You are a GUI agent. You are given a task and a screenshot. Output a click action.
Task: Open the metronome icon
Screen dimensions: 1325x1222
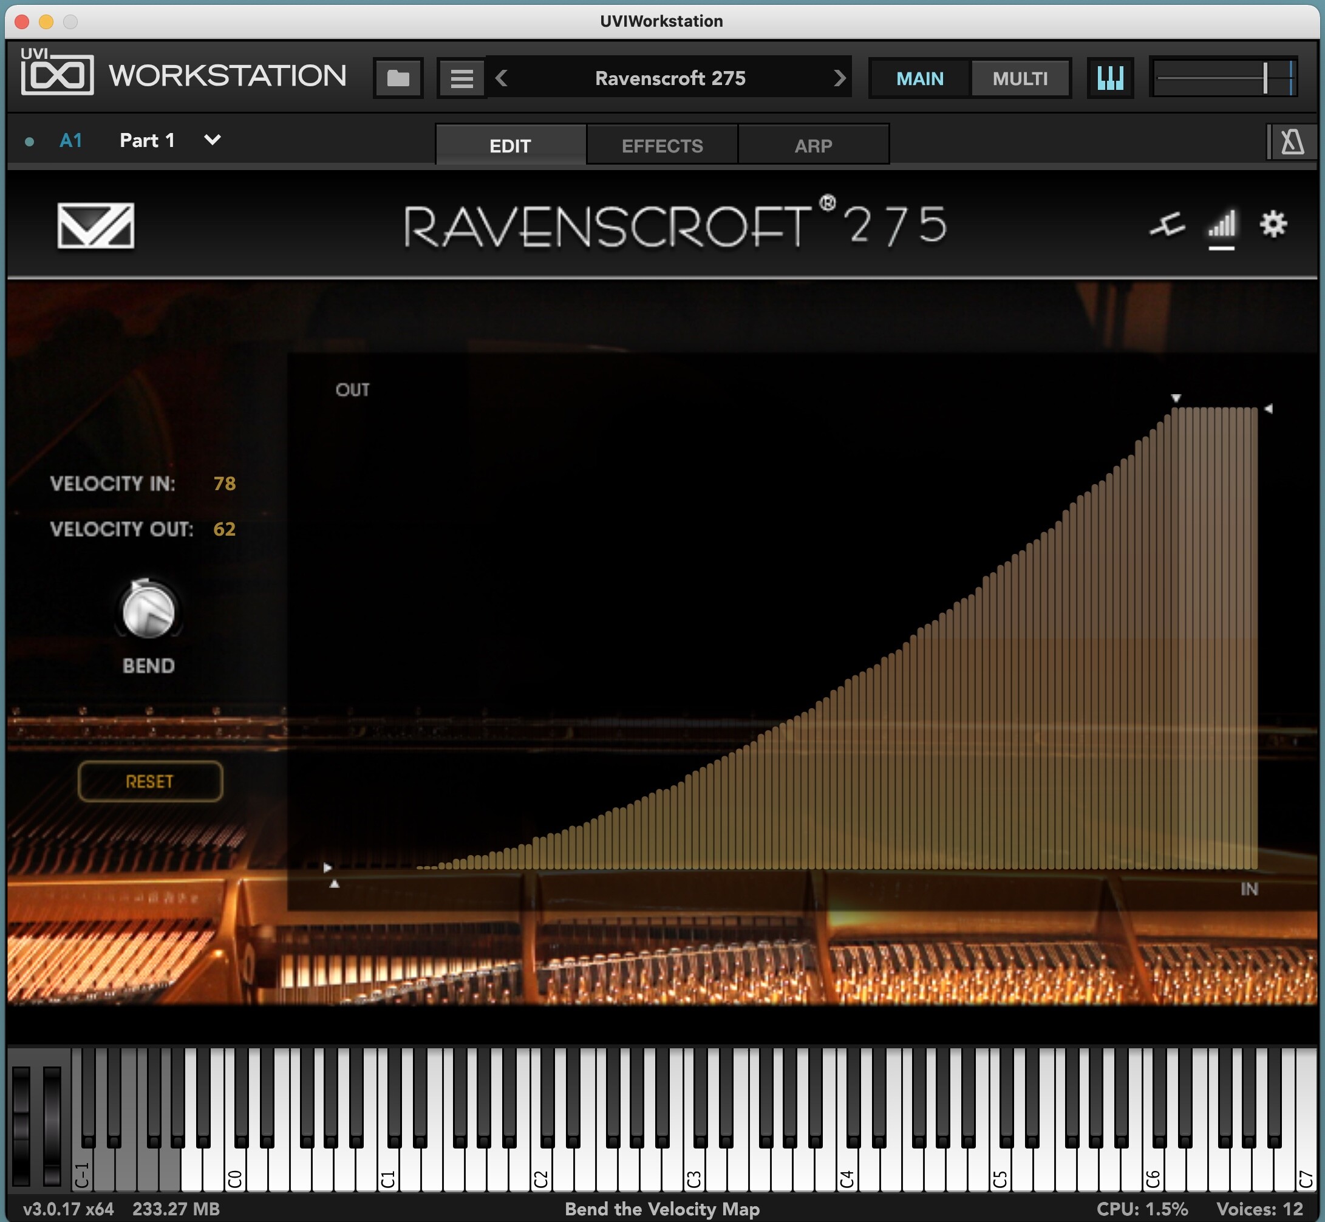coord(1292,142)
